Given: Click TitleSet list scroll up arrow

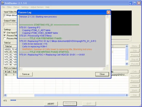Looking at the screenshot, I should pyautogui.click(x=127, y=46).
